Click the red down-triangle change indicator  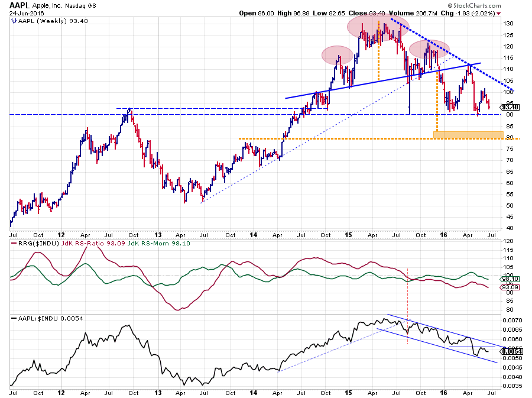(x=498, y=14)
